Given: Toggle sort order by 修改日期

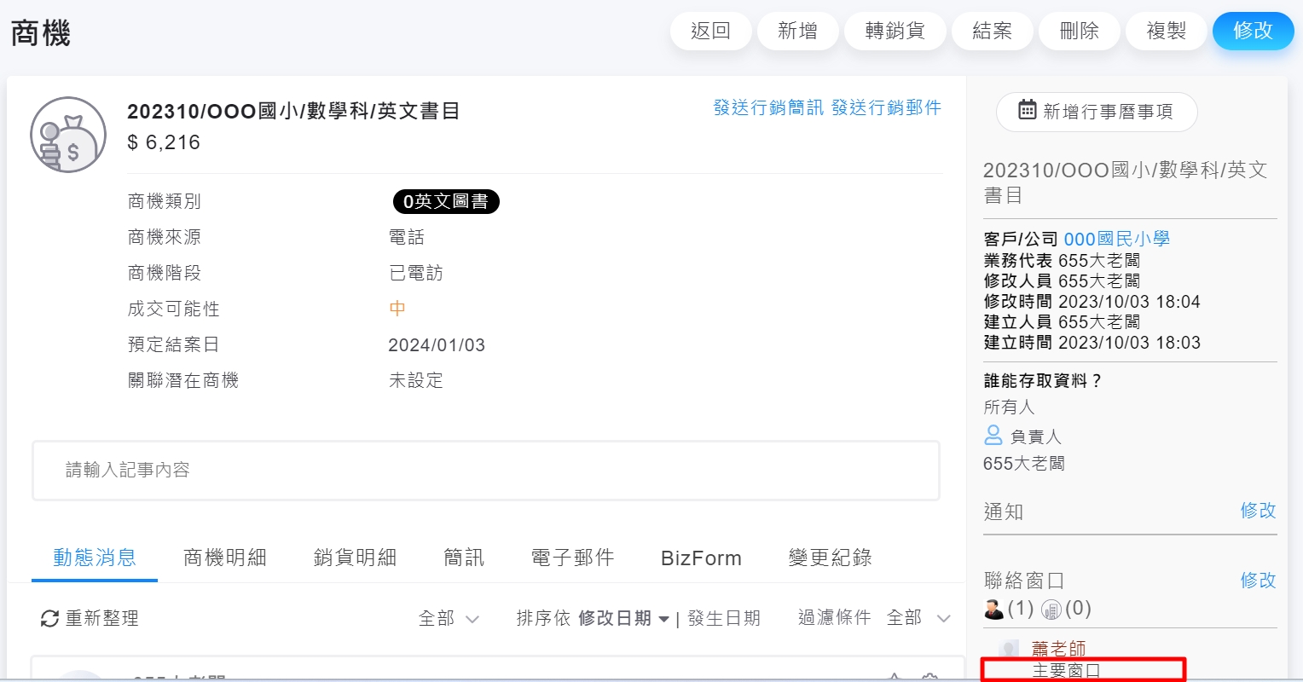Looking at the screenshot, I should pos(623,618).
